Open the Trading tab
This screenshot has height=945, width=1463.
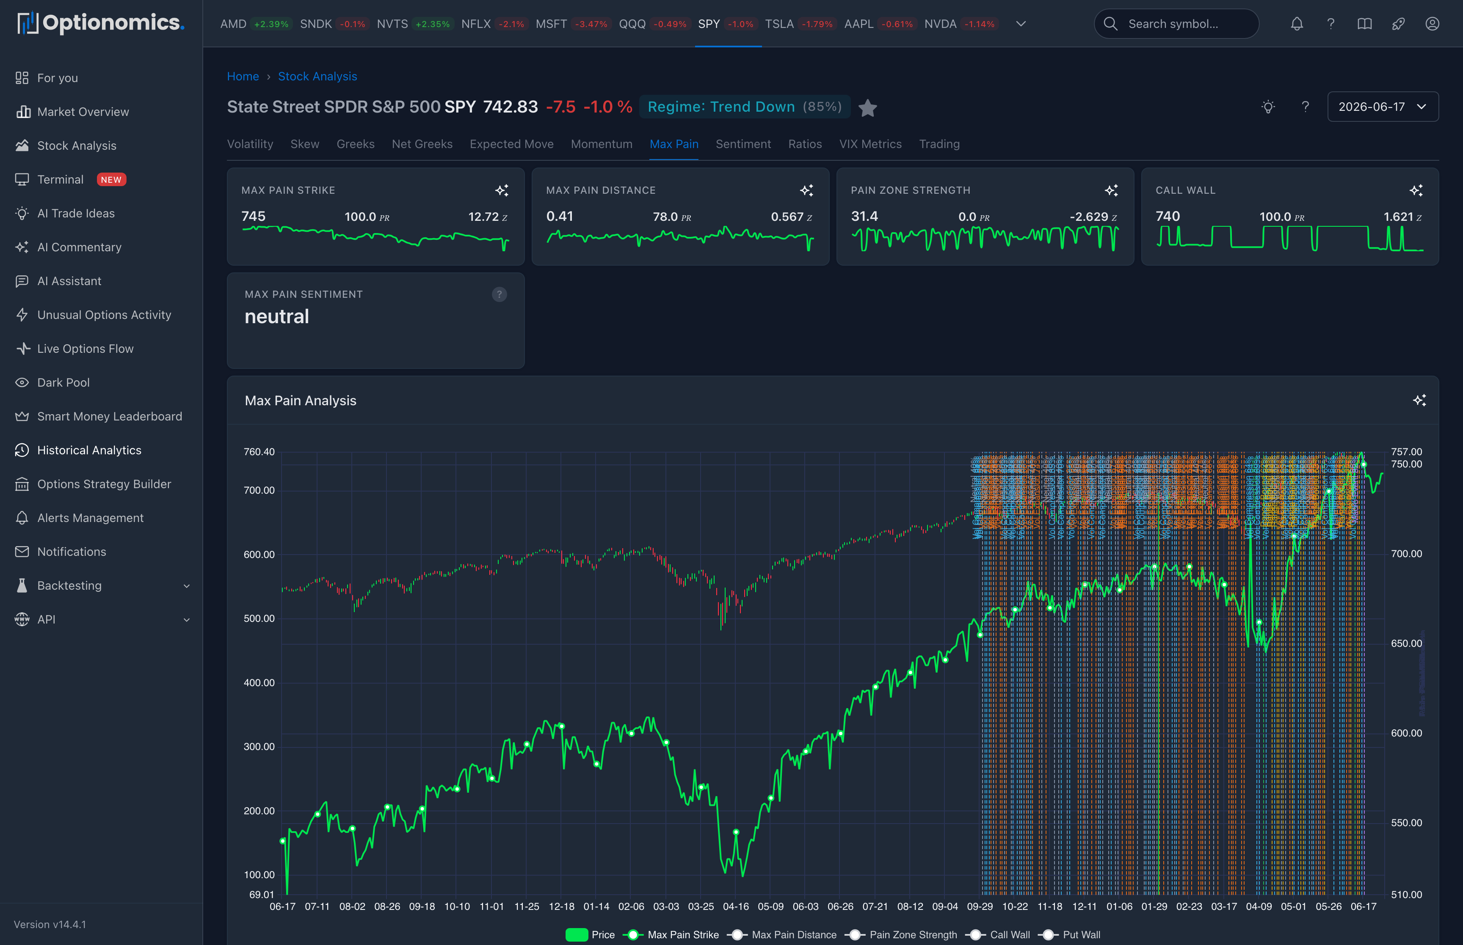coord(939,144)
